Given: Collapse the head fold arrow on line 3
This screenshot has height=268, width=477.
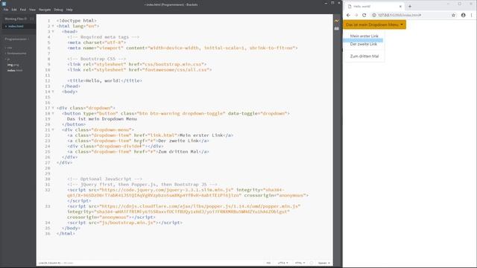Looking at the screenshot, I should click(53, 31).
